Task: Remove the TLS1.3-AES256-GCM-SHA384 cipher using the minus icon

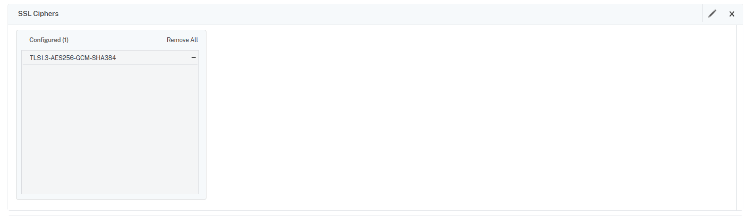Action: [x=193, y=58]
